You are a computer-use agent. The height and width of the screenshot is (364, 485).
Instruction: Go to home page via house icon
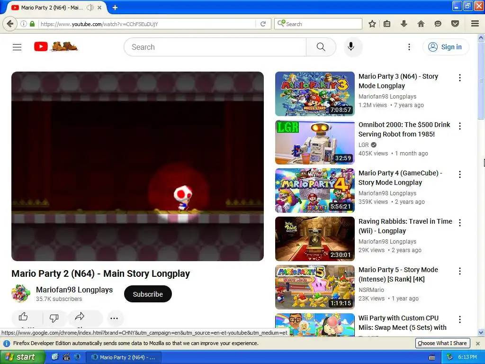tap(421, 24)
